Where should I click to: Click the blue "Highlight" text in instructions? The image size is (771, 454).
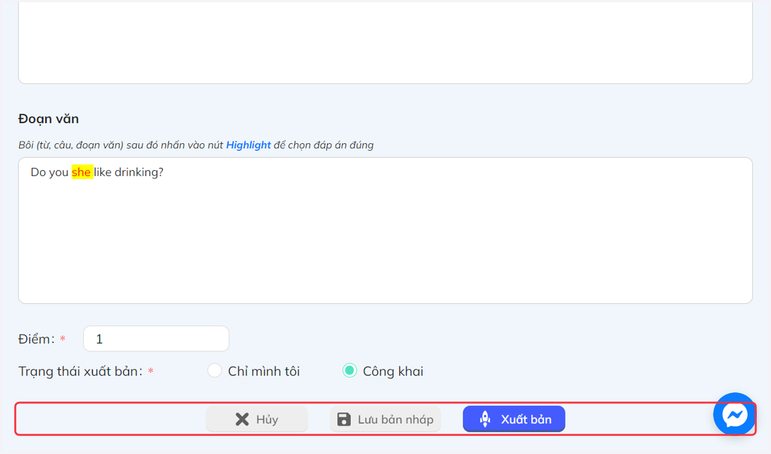tap(248, 145)
